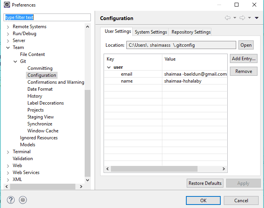Open the gitconfig file location

pos(246,45)
